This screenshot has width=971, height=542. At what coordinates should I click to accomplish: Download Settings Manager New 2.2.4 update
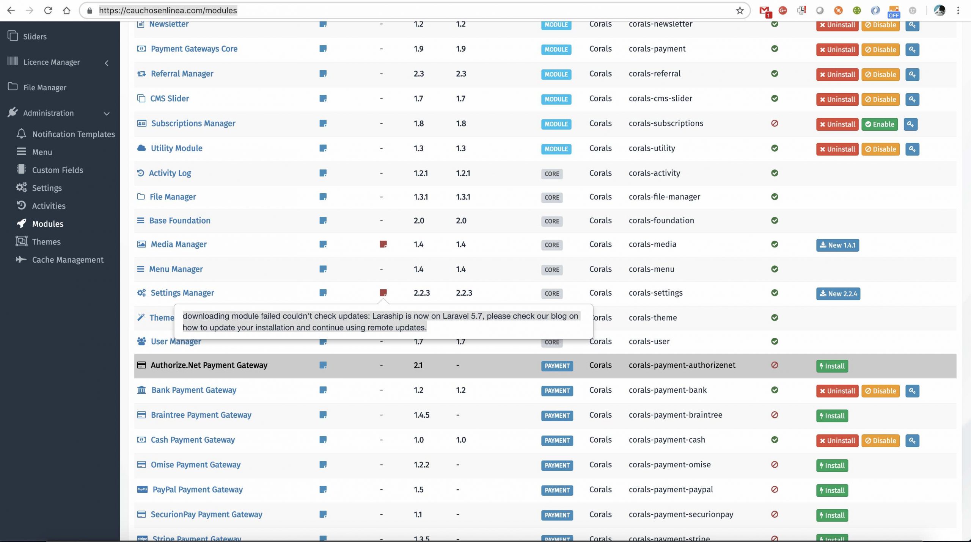pyautogui.click(x=838, y=294)
